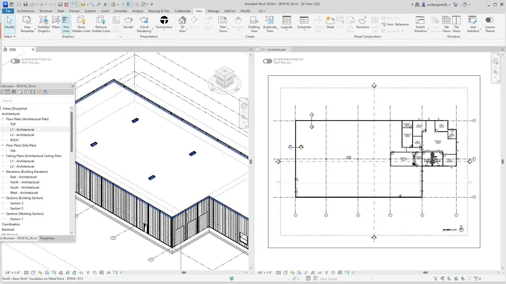Click the Text tool icon in quick access toolbar
Viewport: 506px width, 284px height.
click(105, 4)
